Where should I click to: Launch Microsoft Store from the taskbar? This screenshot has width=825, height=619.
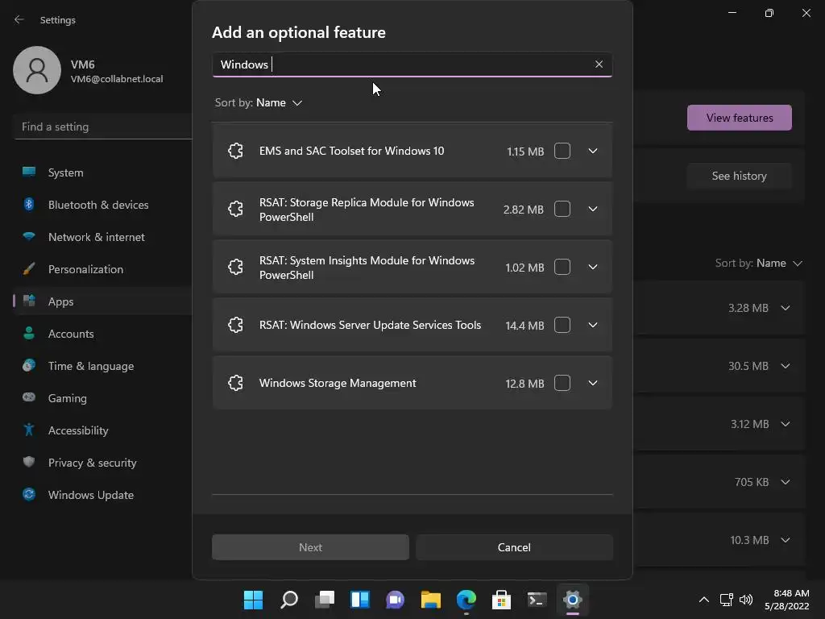tap(501, 600)
